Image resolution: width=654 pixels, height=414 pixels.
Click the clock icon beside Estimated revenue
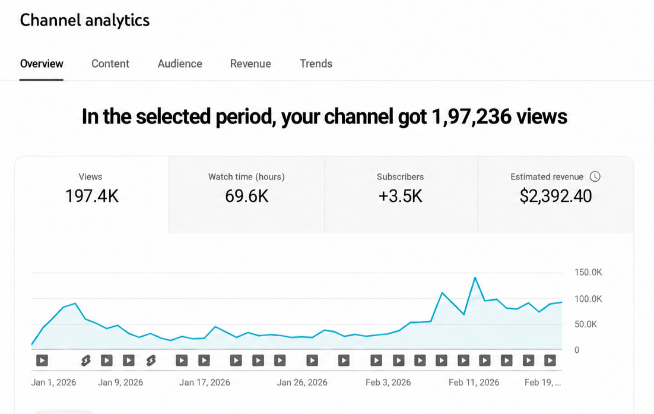coord(595,176)
